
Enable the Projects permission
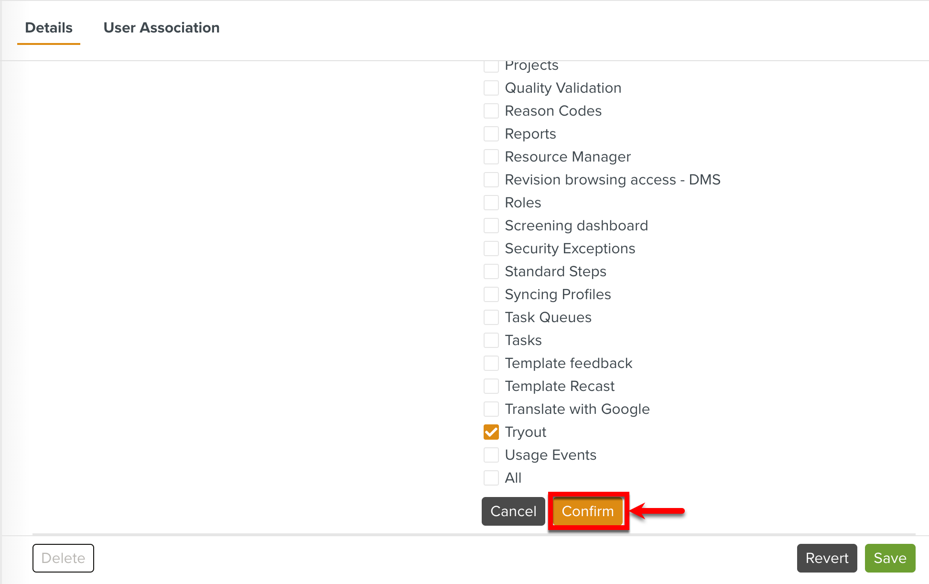click(491, 65)
